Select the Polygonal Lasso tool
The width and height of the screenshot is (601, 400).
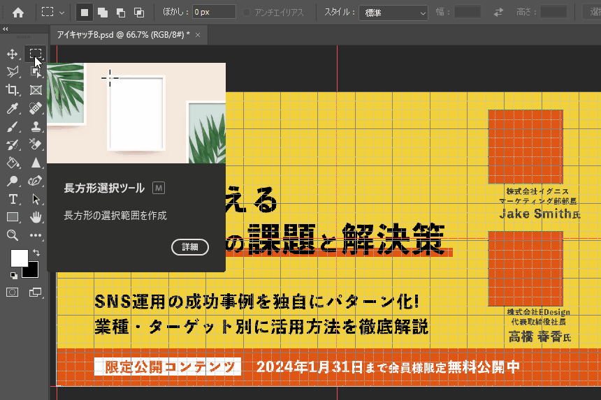pos(13,72)
